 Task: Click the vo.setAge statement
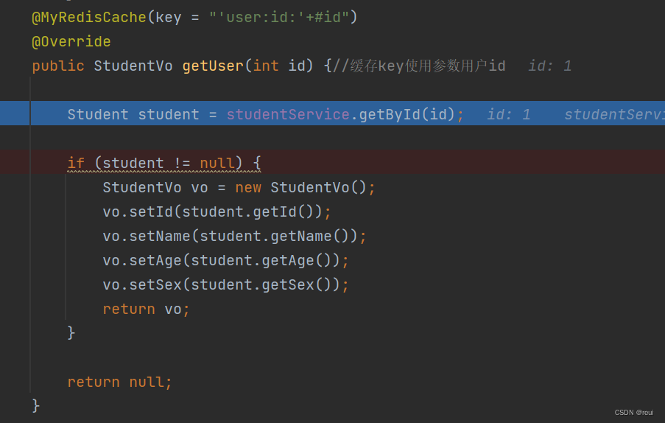225,260
